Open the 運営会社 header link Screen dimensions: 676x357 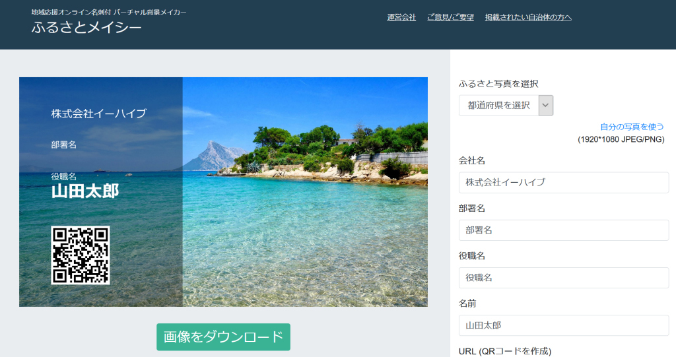pyautogui.click(x=401, y=17)
